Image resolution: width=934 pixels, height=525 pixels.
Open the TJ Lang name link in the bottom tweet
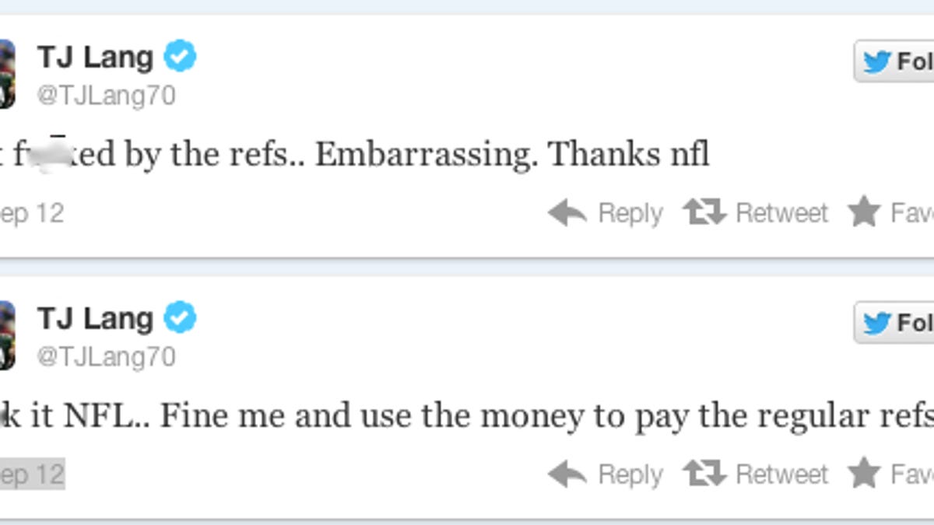pos(95,319)
